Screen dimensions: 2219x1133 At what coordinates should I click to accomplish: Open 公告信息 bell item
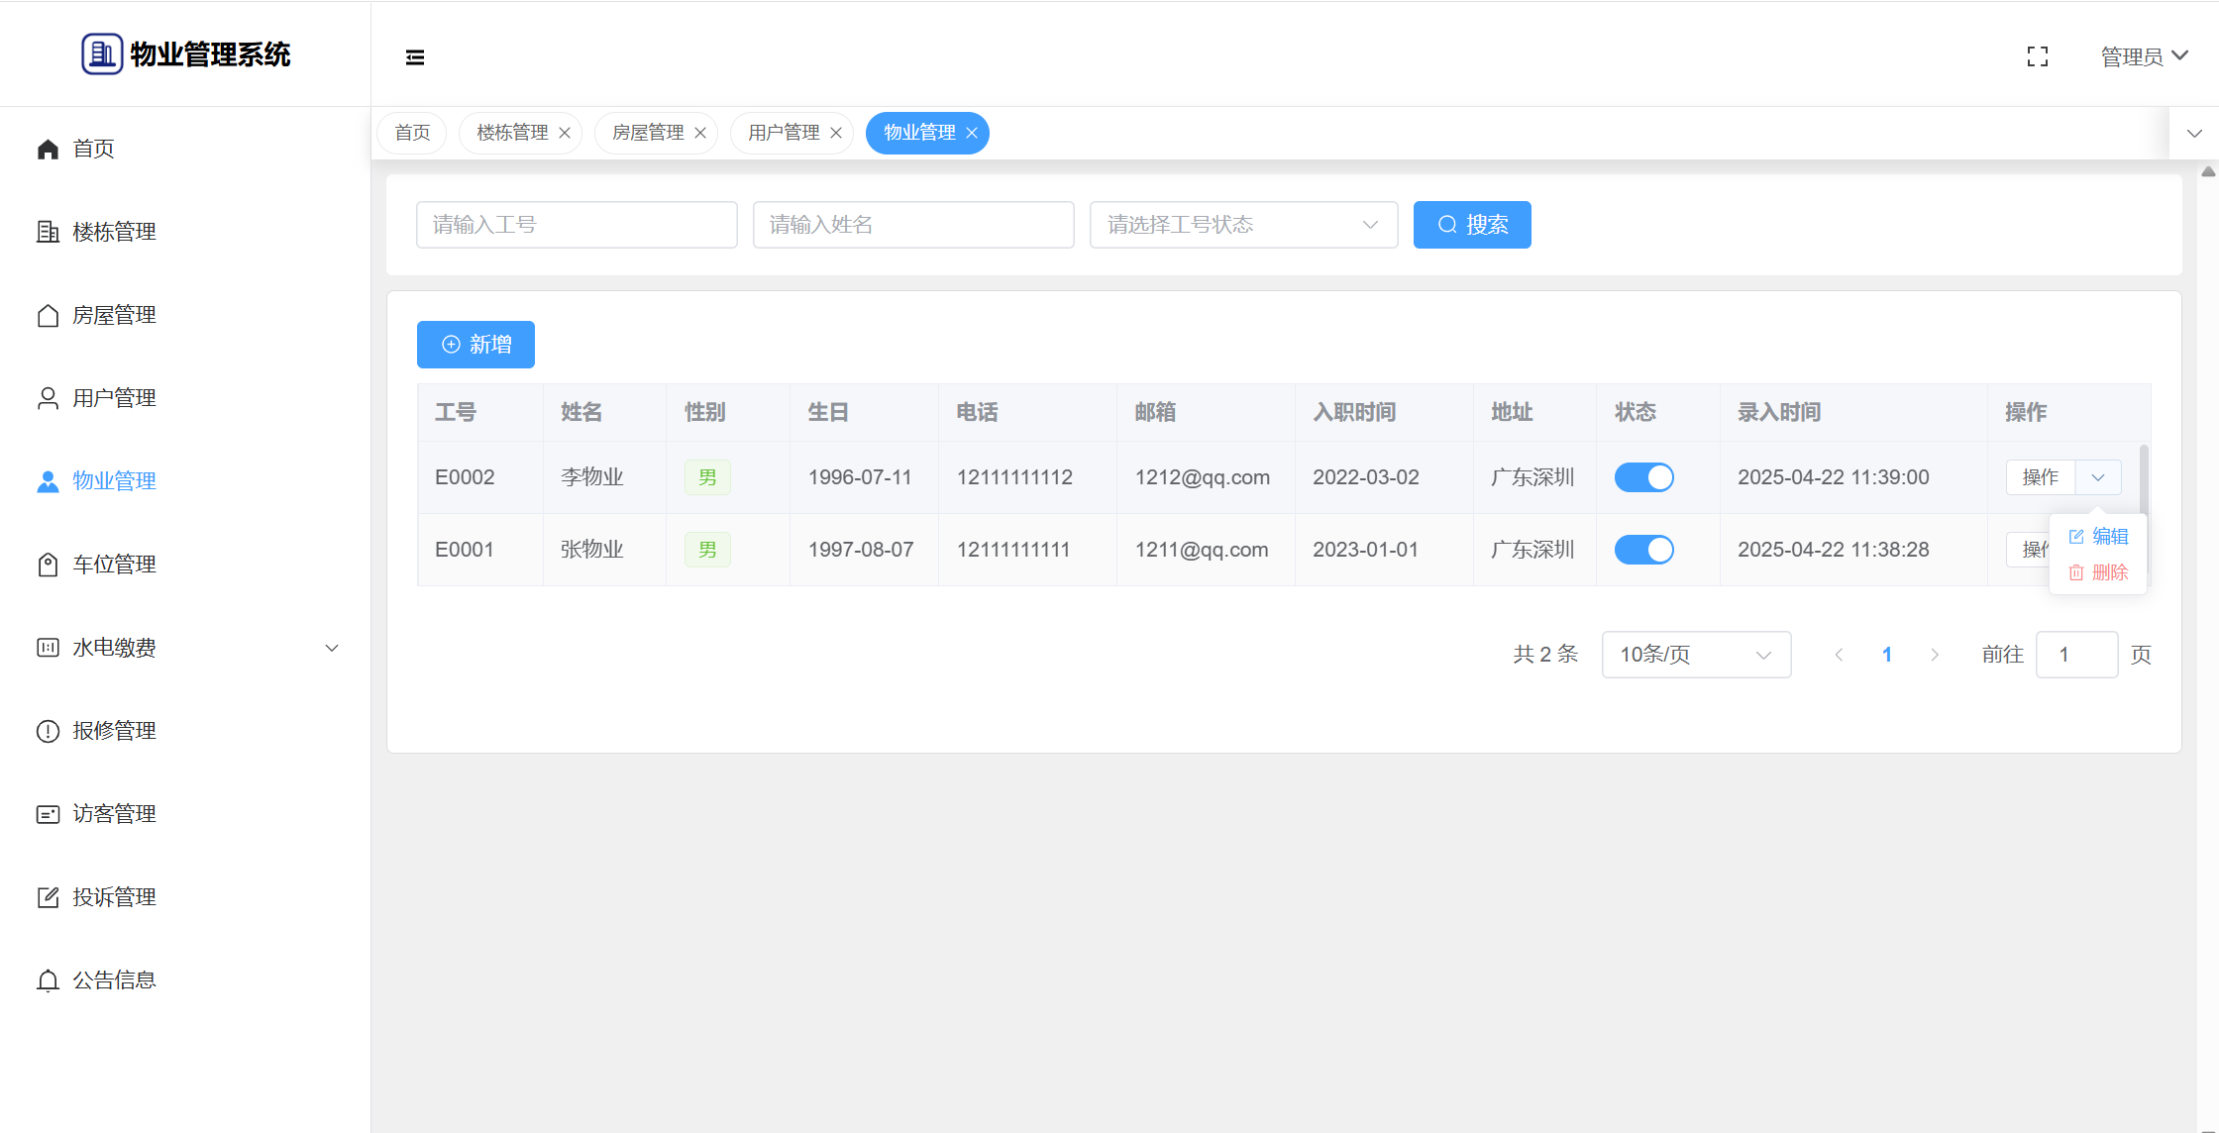click(114, 980)
